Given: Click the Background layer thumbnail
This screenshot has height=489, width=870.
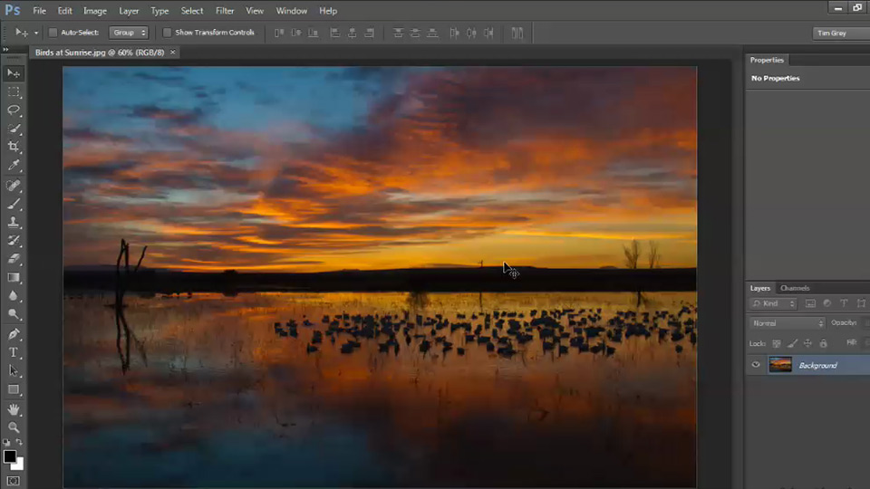Looking at the screenshot, I should coord(780,365).
